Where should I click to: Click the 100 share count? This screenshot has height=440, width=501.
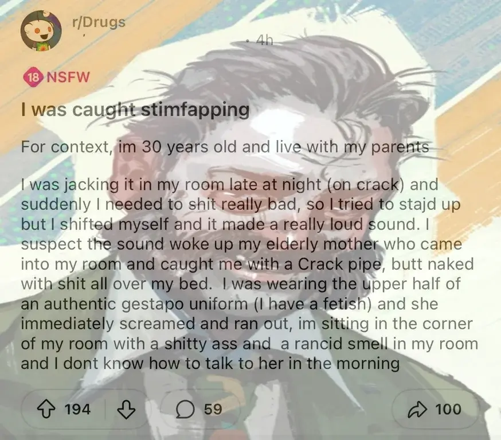tap(448, 409)
